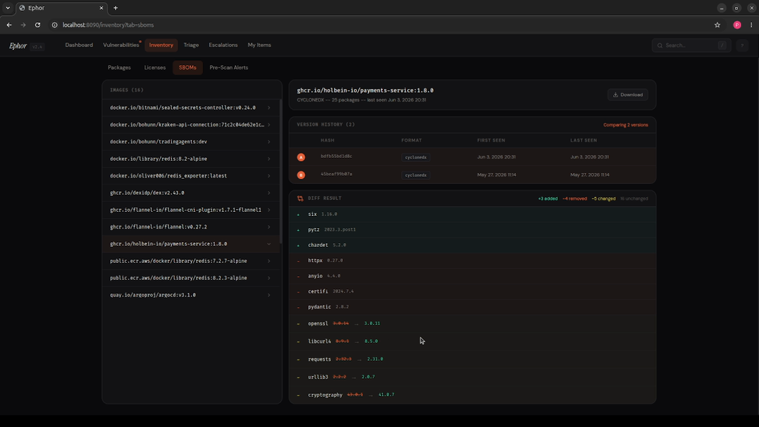Click the Download button
Screen dimensions: 759x427
click(x=628, y=95)
